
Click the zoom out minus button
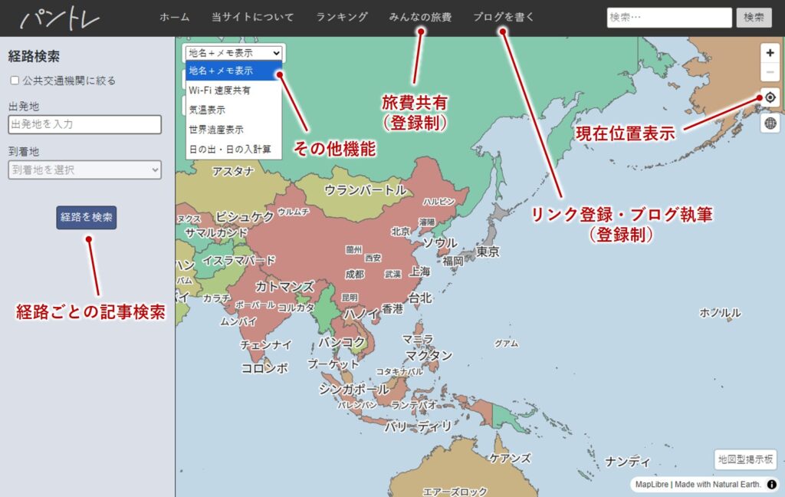click(x=770, y=72)
